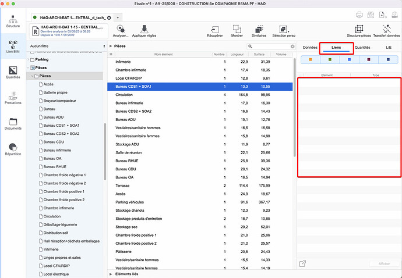
Task: Select the Circulation table row
Action: 200,95
